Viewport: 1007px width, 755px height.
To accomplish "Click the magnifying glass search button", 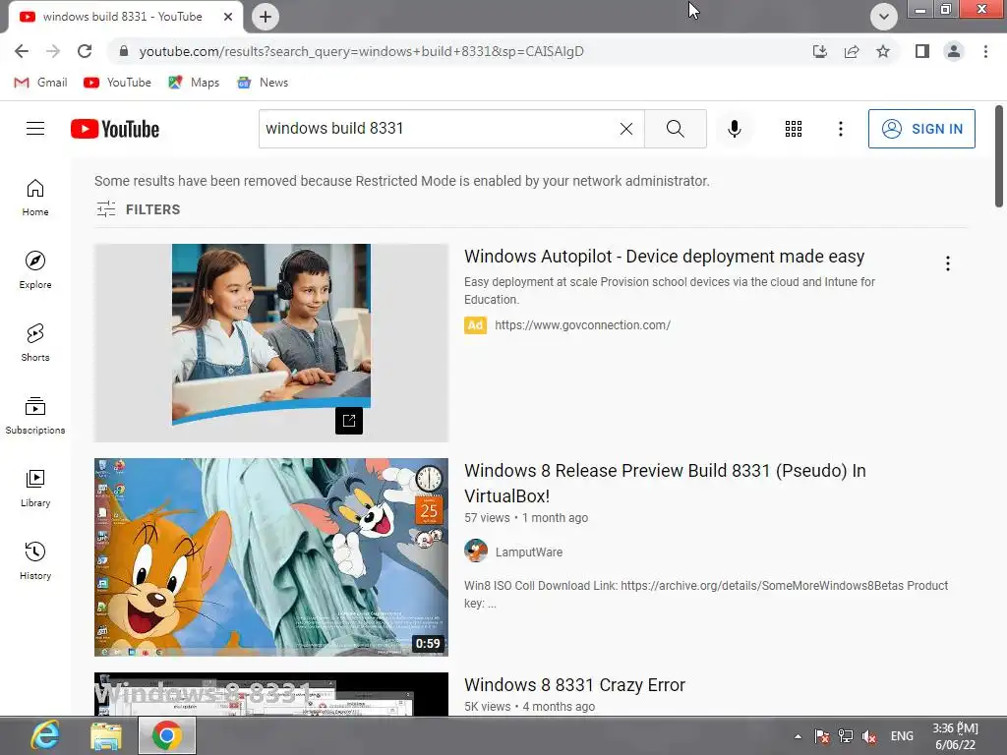I will (x=675, y=129).
